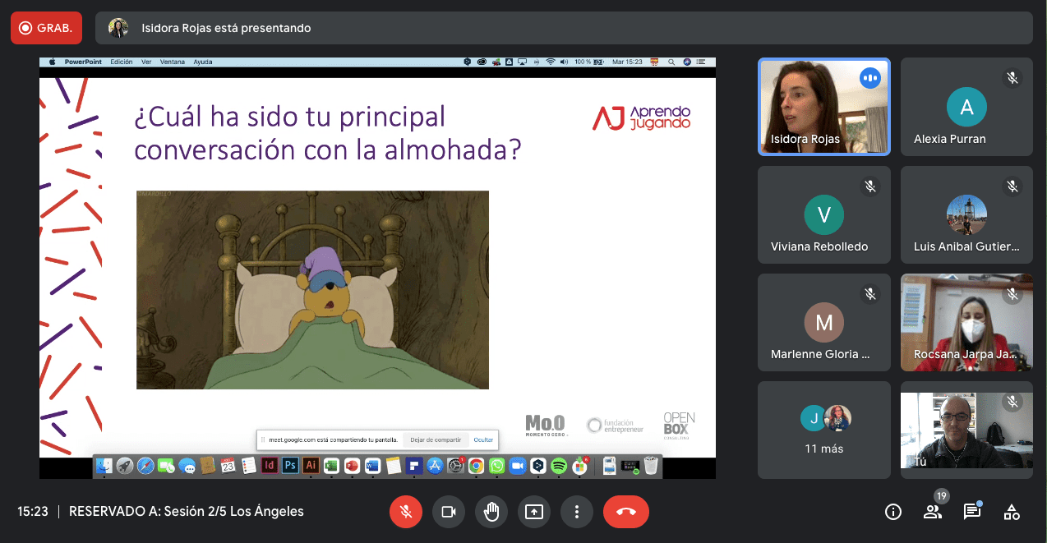The height and width of the screenshot is (543, 1047).
Task: Click the Aprendo Jugando logo on slide
Action: pos(641,117)
